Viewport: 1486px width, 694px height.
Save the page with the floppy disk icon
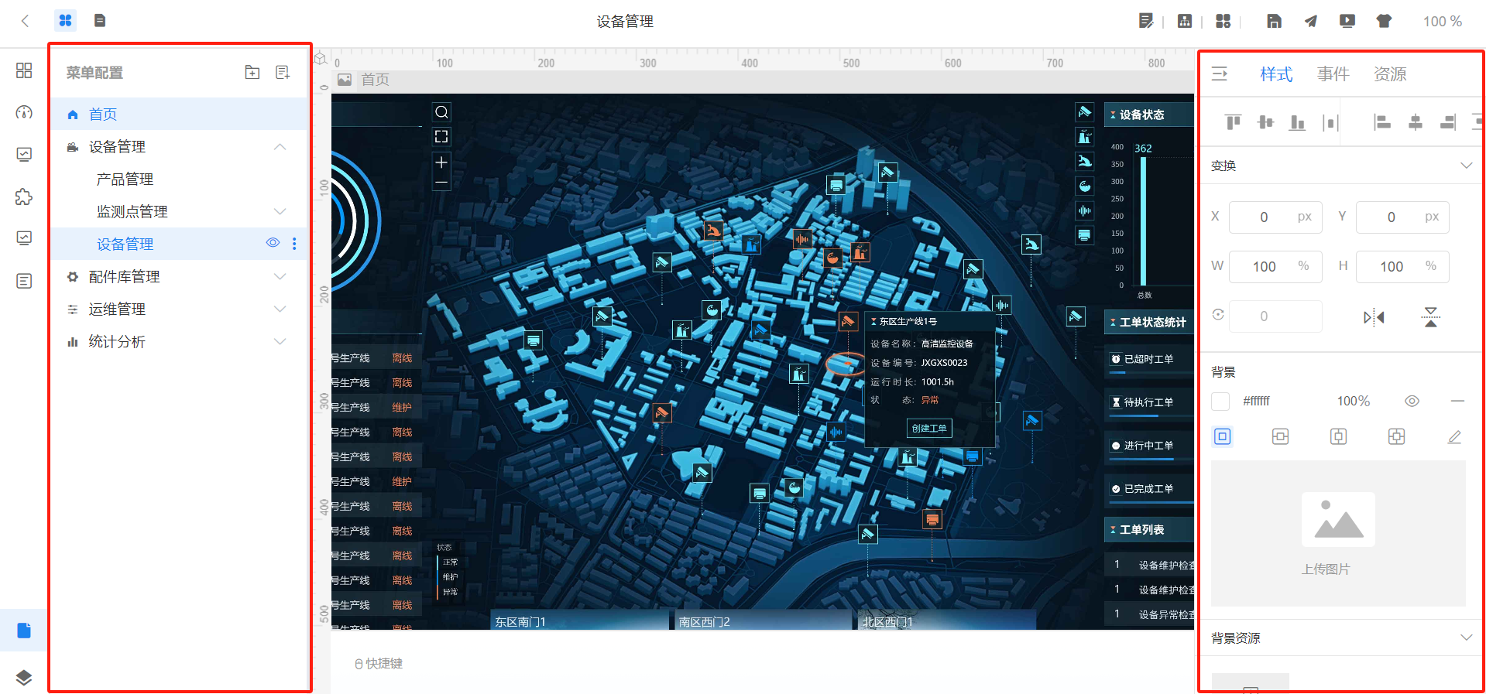(x=1274, y=21)
